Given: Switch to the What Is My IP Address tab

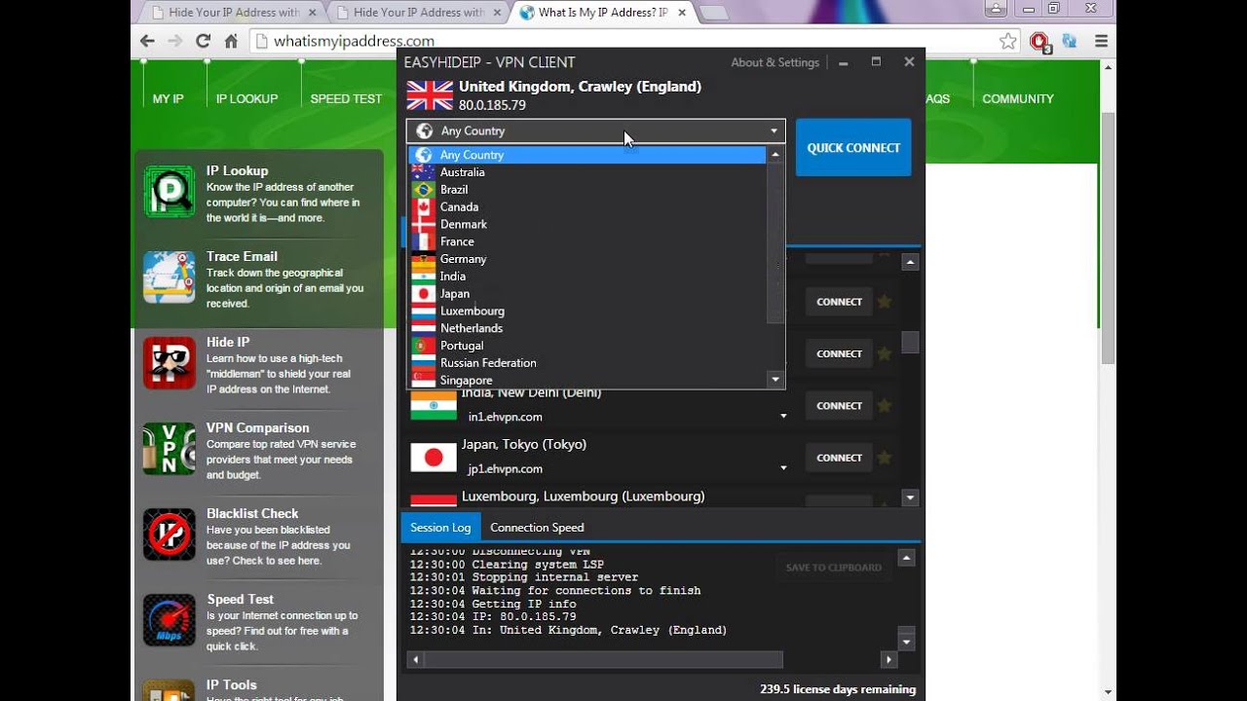Looking at the screenshot, I should click(603, 13).
